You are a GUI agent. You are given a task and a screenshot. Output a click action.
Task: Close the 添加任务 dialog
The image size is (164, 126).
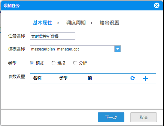(157, 6)
